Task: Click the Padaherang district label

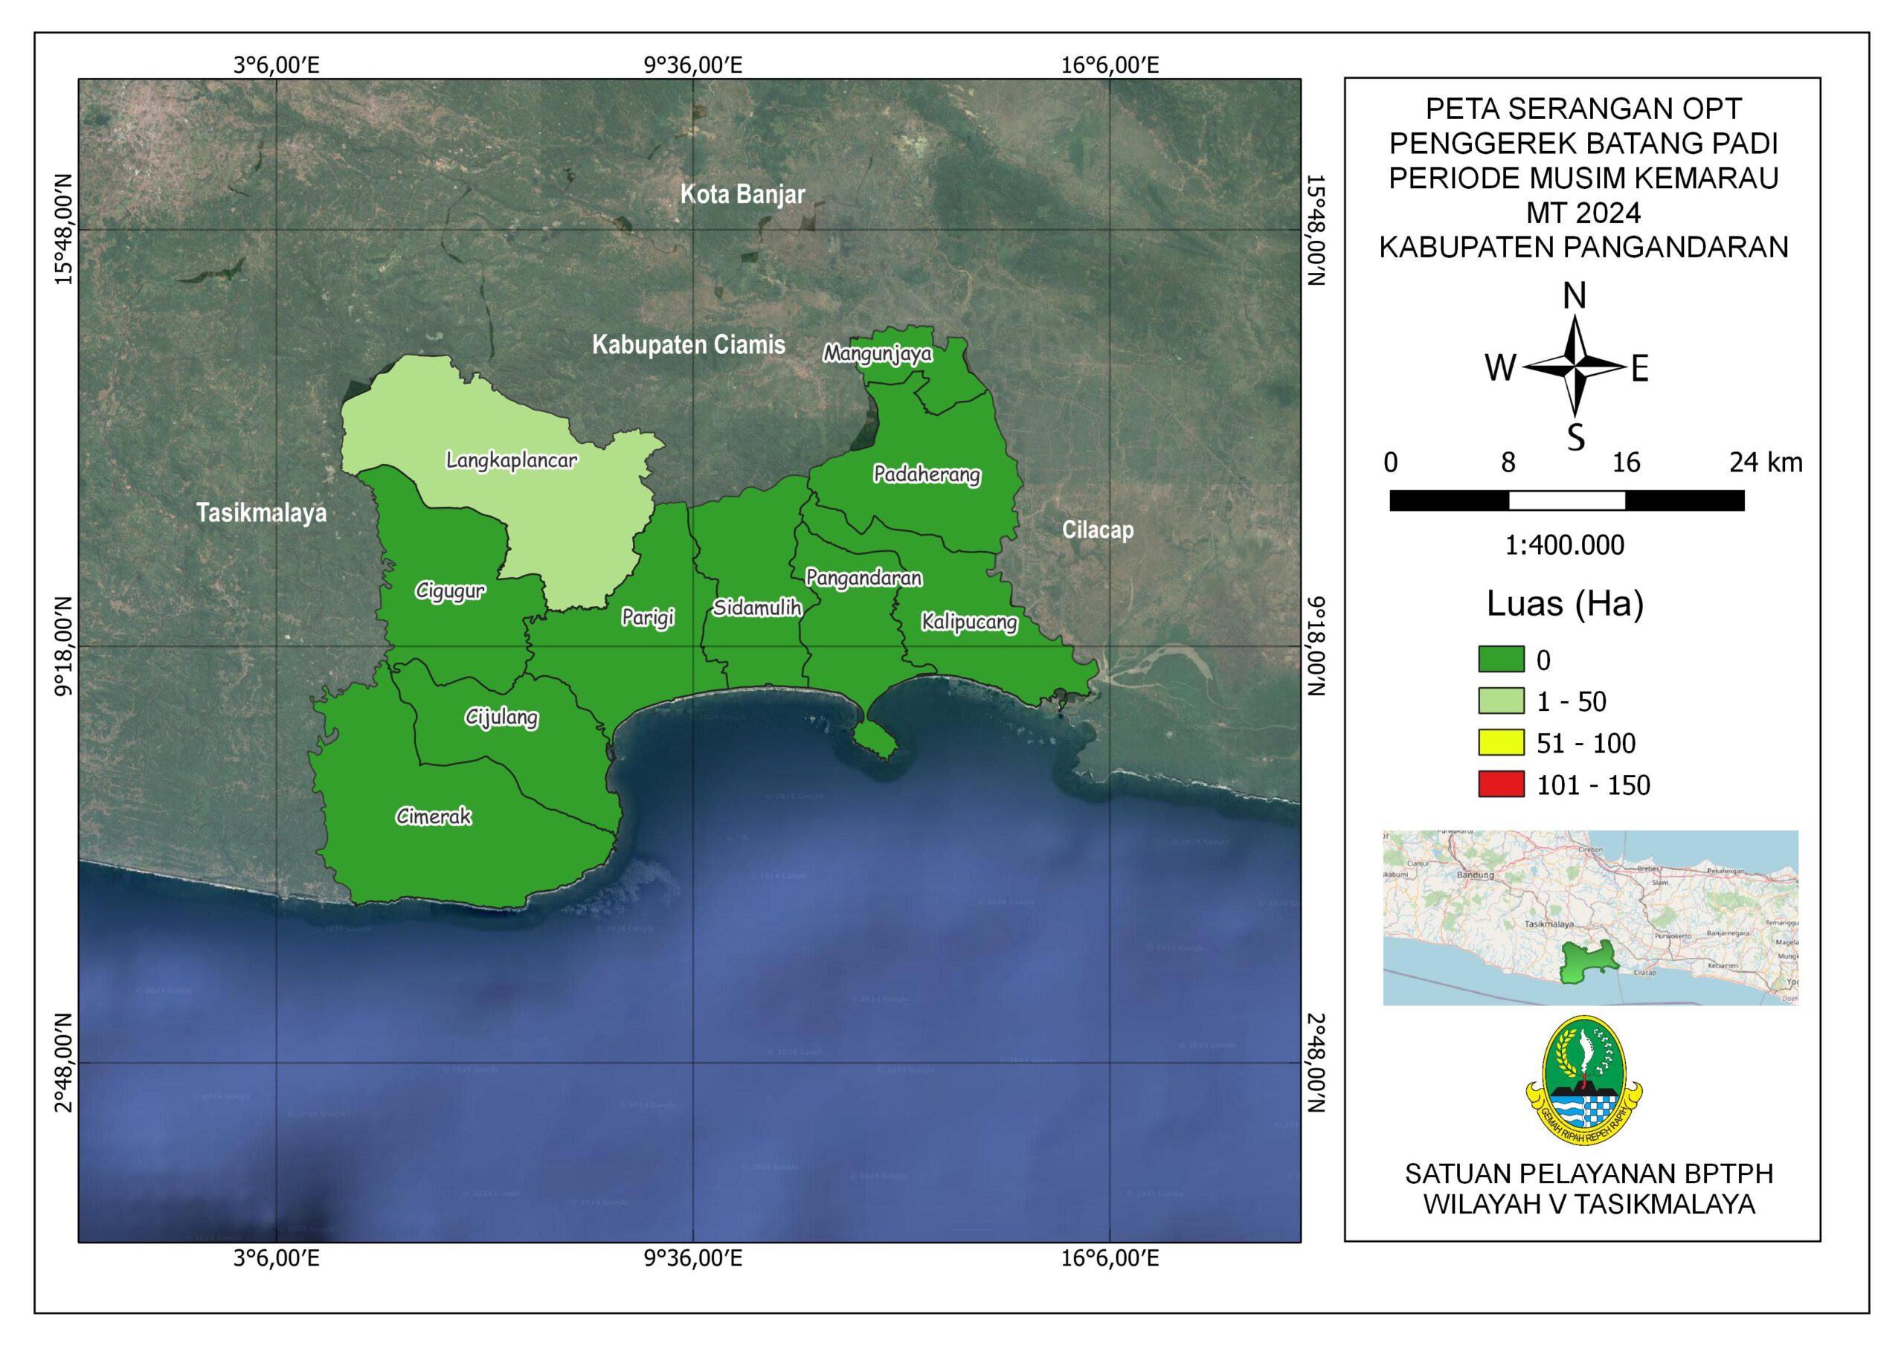Action: (926, 474)
